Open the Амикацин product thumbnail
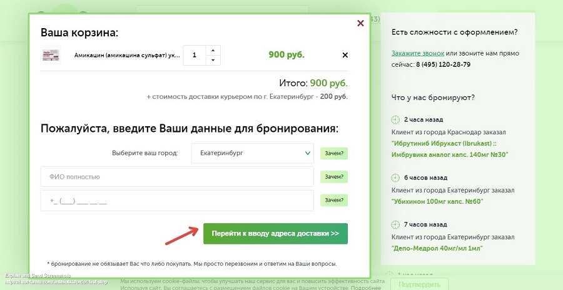563x290 pixels. coord(51,55)
